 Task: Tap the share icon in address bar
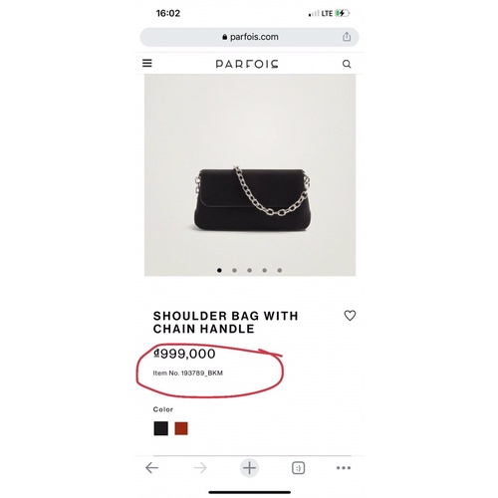[347, 37]
